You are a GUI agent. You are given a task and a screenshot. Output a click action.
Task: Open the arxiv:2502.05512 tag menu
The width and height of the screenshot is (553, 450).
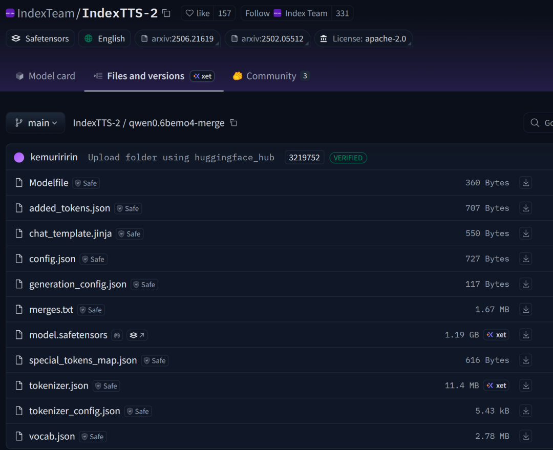click(x=268, y=39)
